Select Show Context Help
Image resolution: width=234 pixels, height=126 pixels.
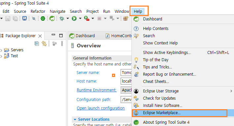point(183,43)
